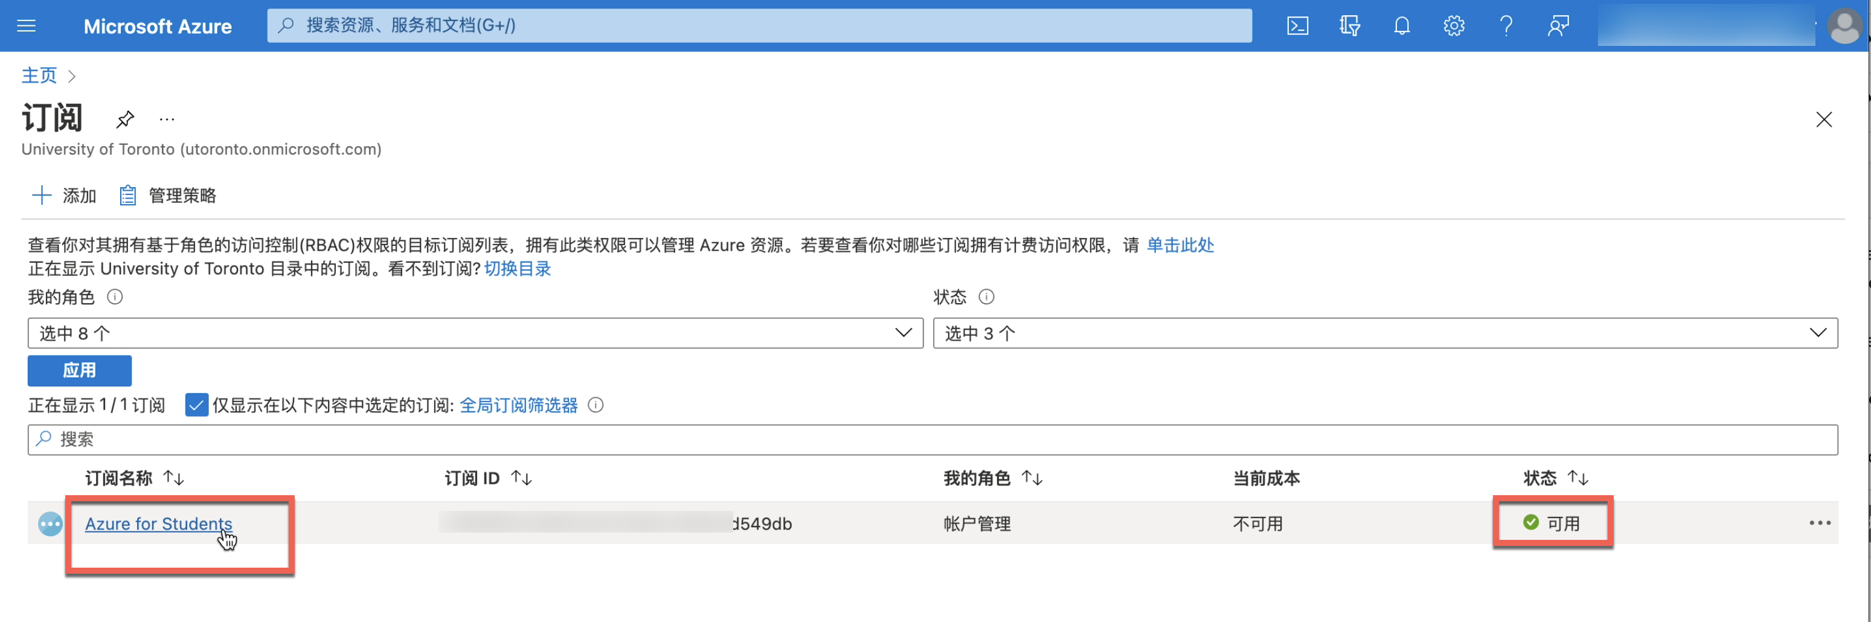Open the feedback icon
This screenshot has width=1871, height=622.
[x=1558, y=26]
